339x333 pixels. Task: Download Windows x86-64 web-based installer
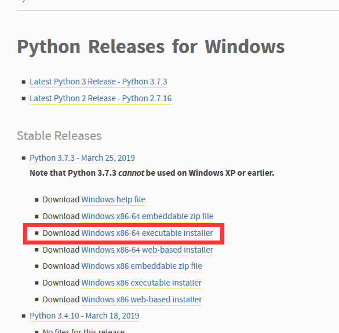tap(147, 250)
